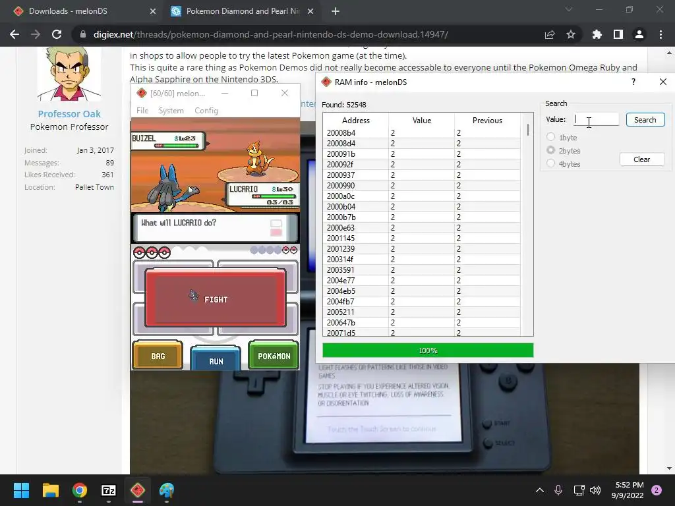This screenshot has width=675, height=506.
Task: Open Chrome from the taskbar
Action: coord(80,490)
